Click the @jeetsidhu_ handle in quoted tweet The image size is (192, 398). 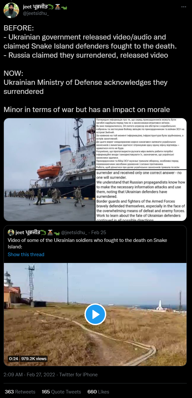click(x=74, y=233)
